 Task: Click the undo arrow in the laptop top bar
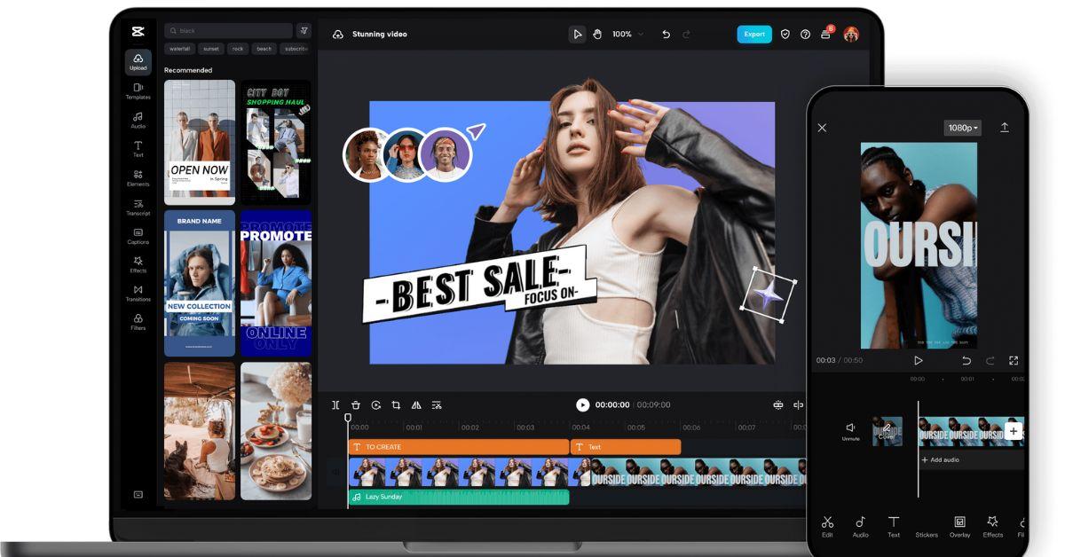tap(667, 35)
